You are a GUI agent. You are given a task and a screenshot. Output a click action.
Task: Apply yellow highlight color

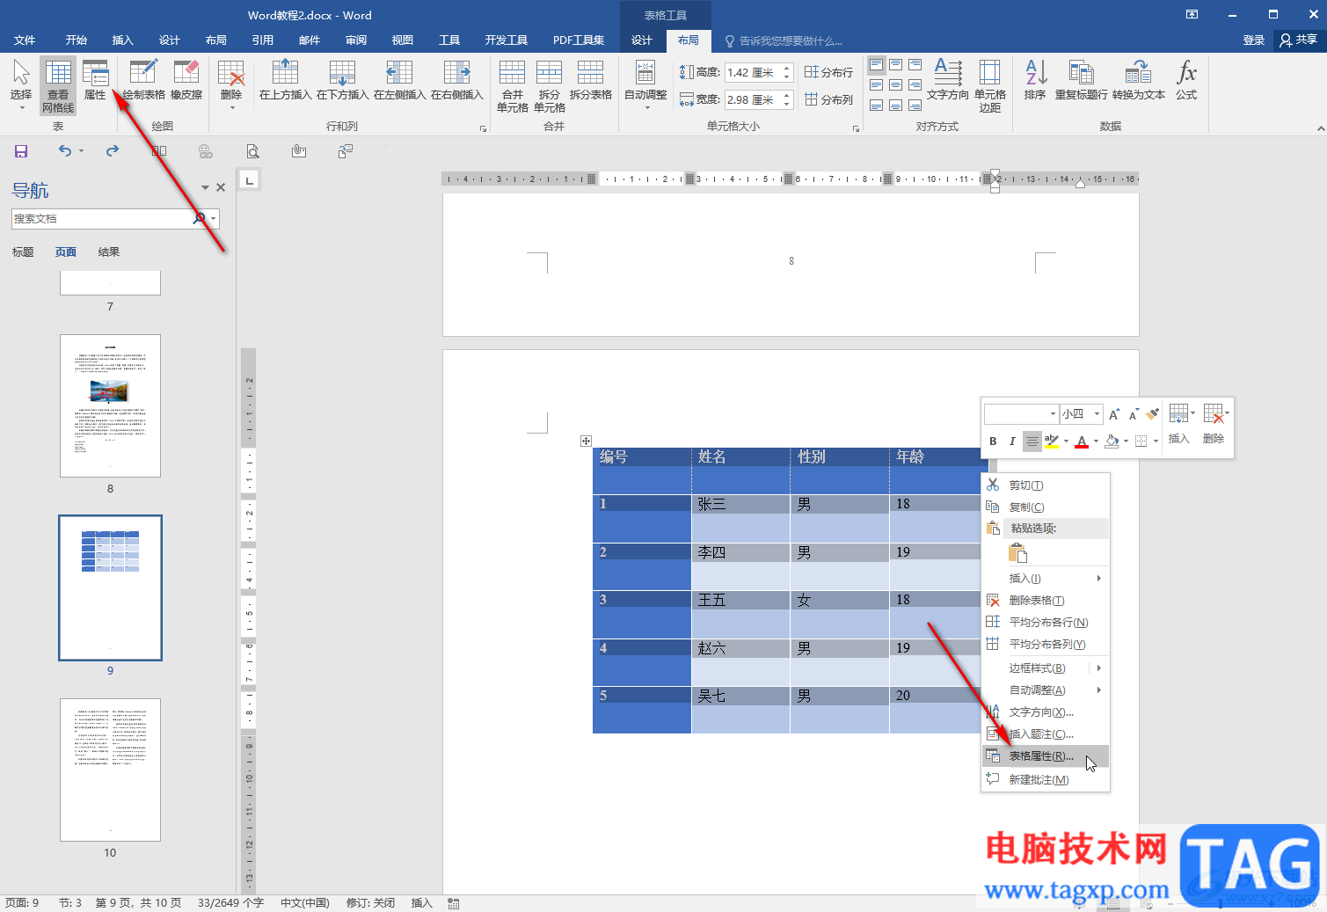tap(1052, 441)
